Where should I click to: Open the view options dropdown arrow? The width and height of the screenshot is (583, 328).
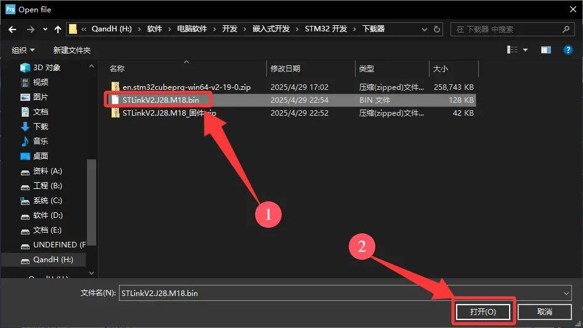coord(526,50)
